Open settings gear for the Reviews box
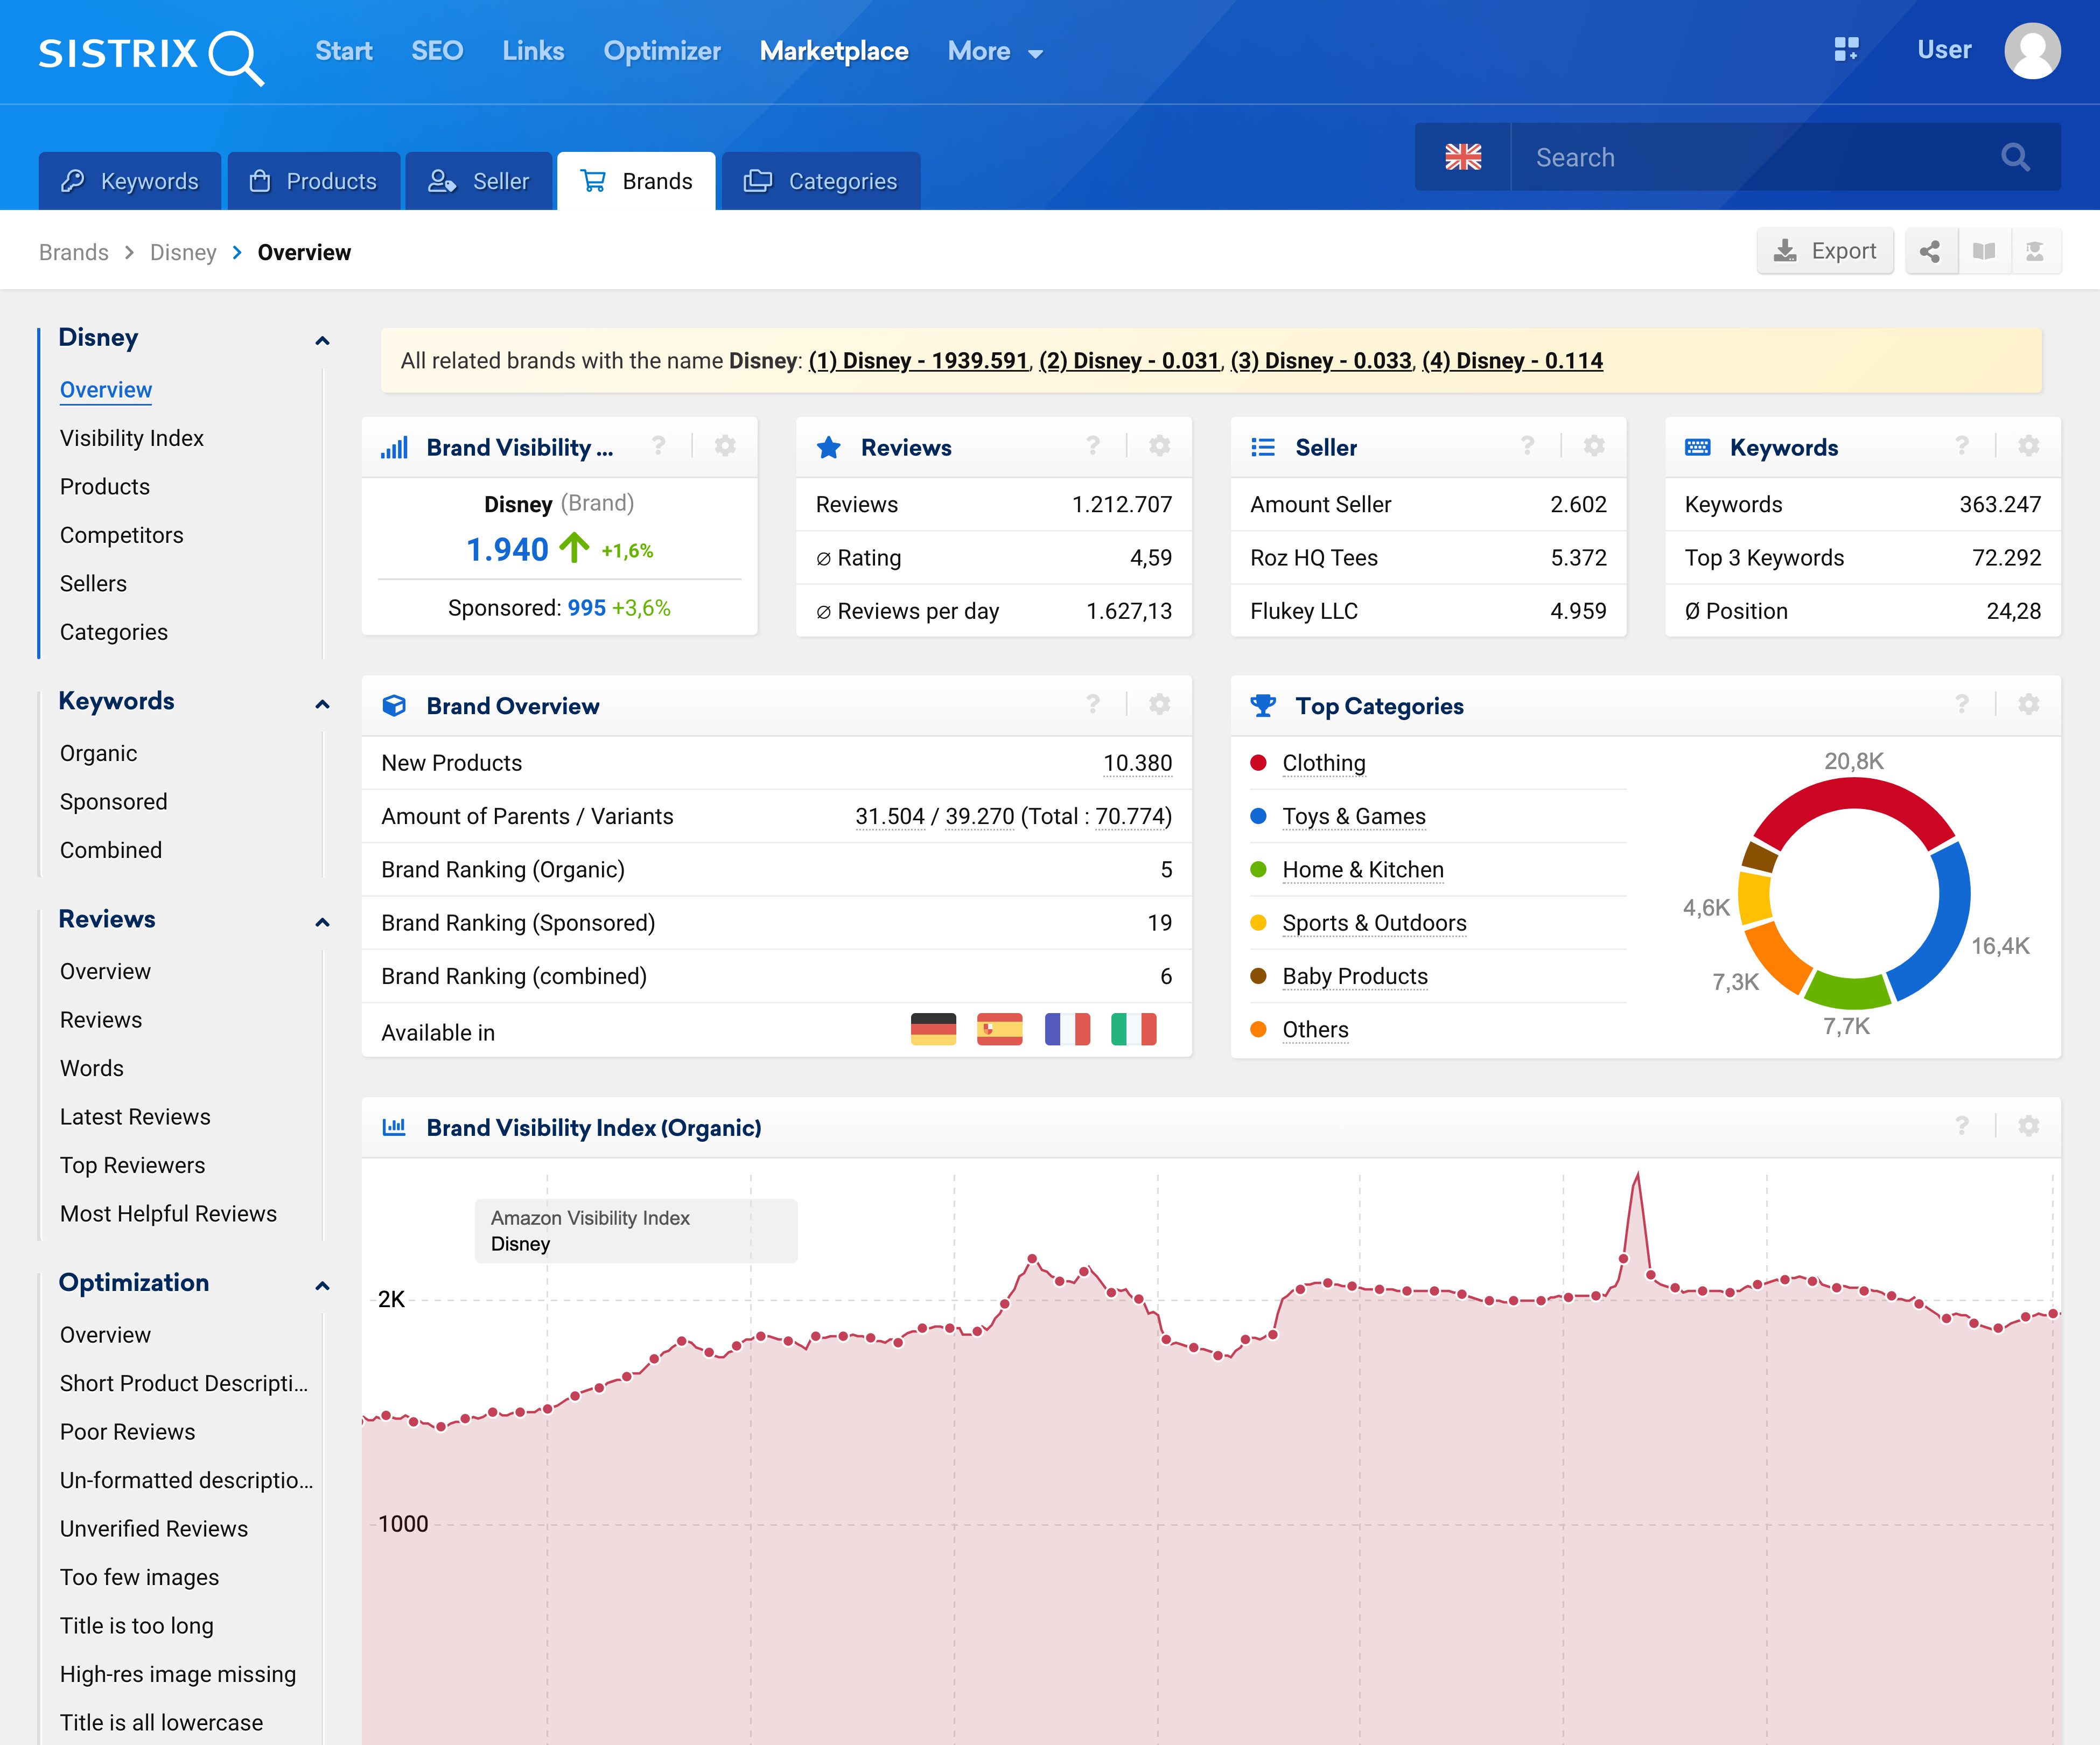2100x1745 pixels. 1159,446
